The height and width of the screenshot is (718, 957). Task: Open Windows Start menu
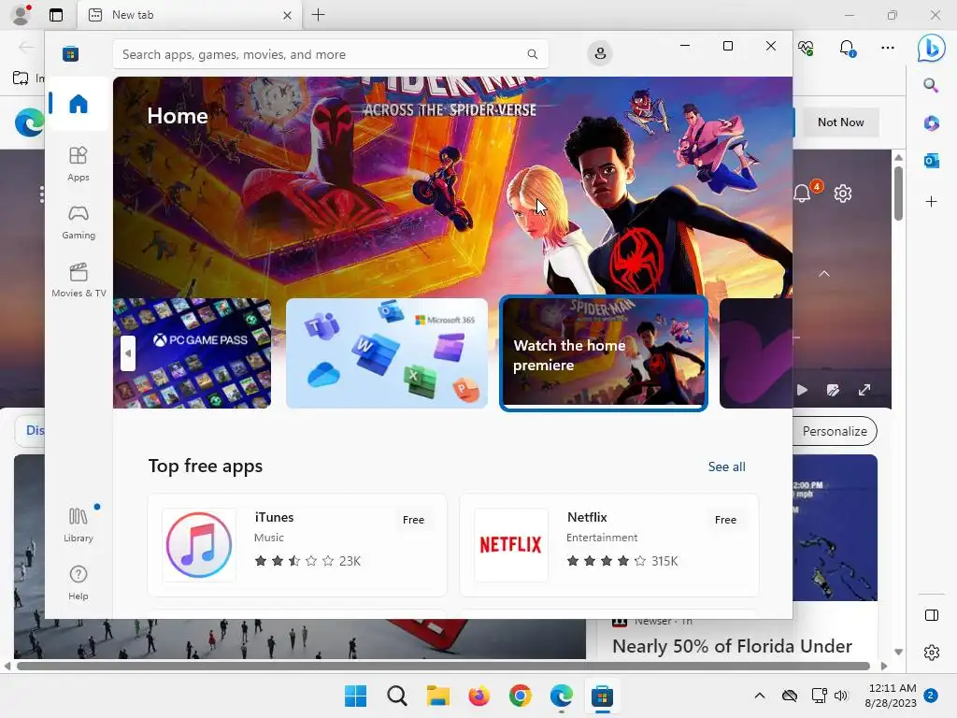coord(355,696)
